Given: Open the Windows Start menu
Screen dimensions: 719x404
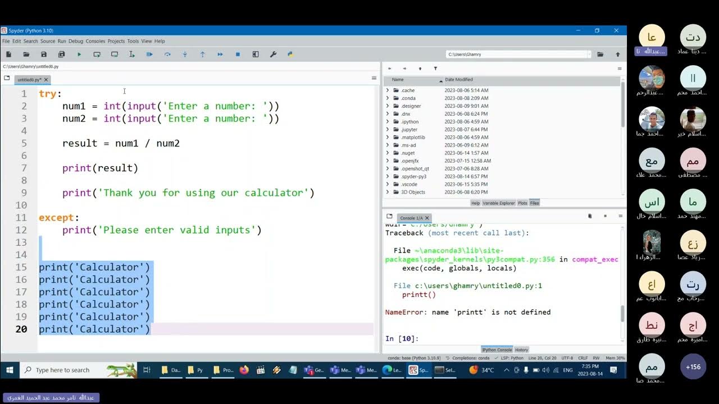Looking at the screenshot, I should [10, 370].
